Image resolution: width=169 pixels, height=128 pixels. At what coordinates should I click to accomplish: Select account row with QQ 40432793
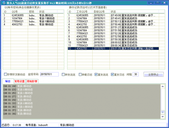point(34,24)
